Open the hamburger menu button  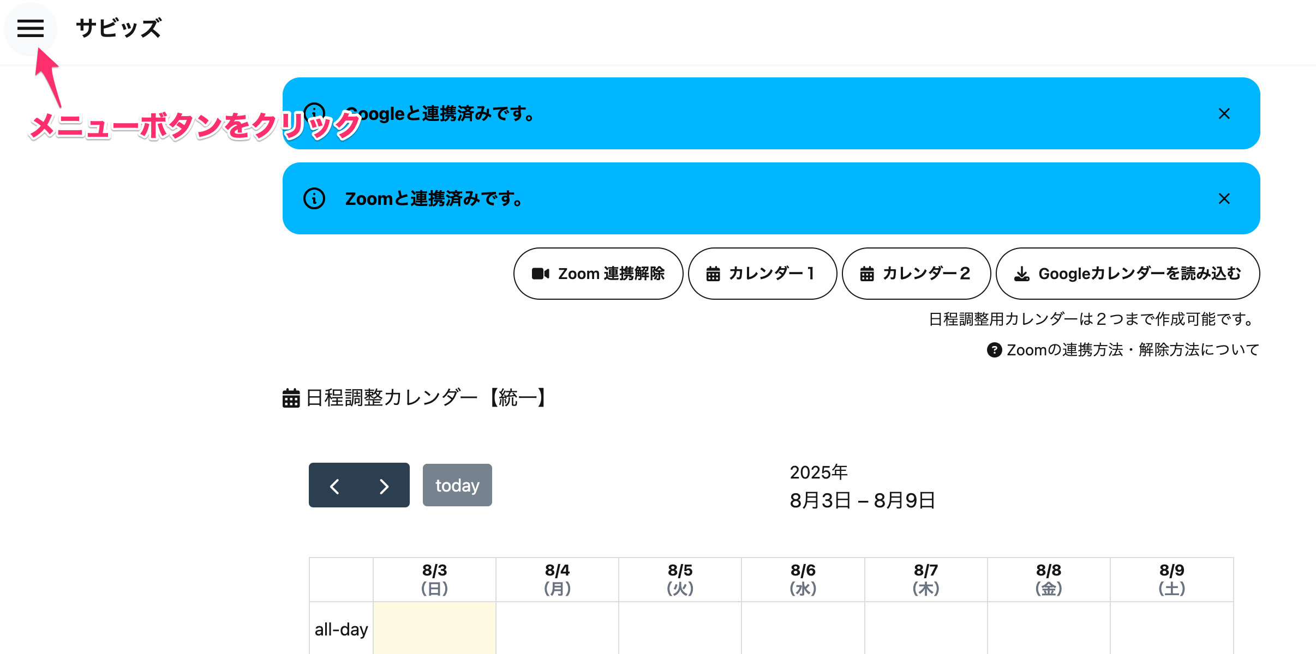click(30, 28)
